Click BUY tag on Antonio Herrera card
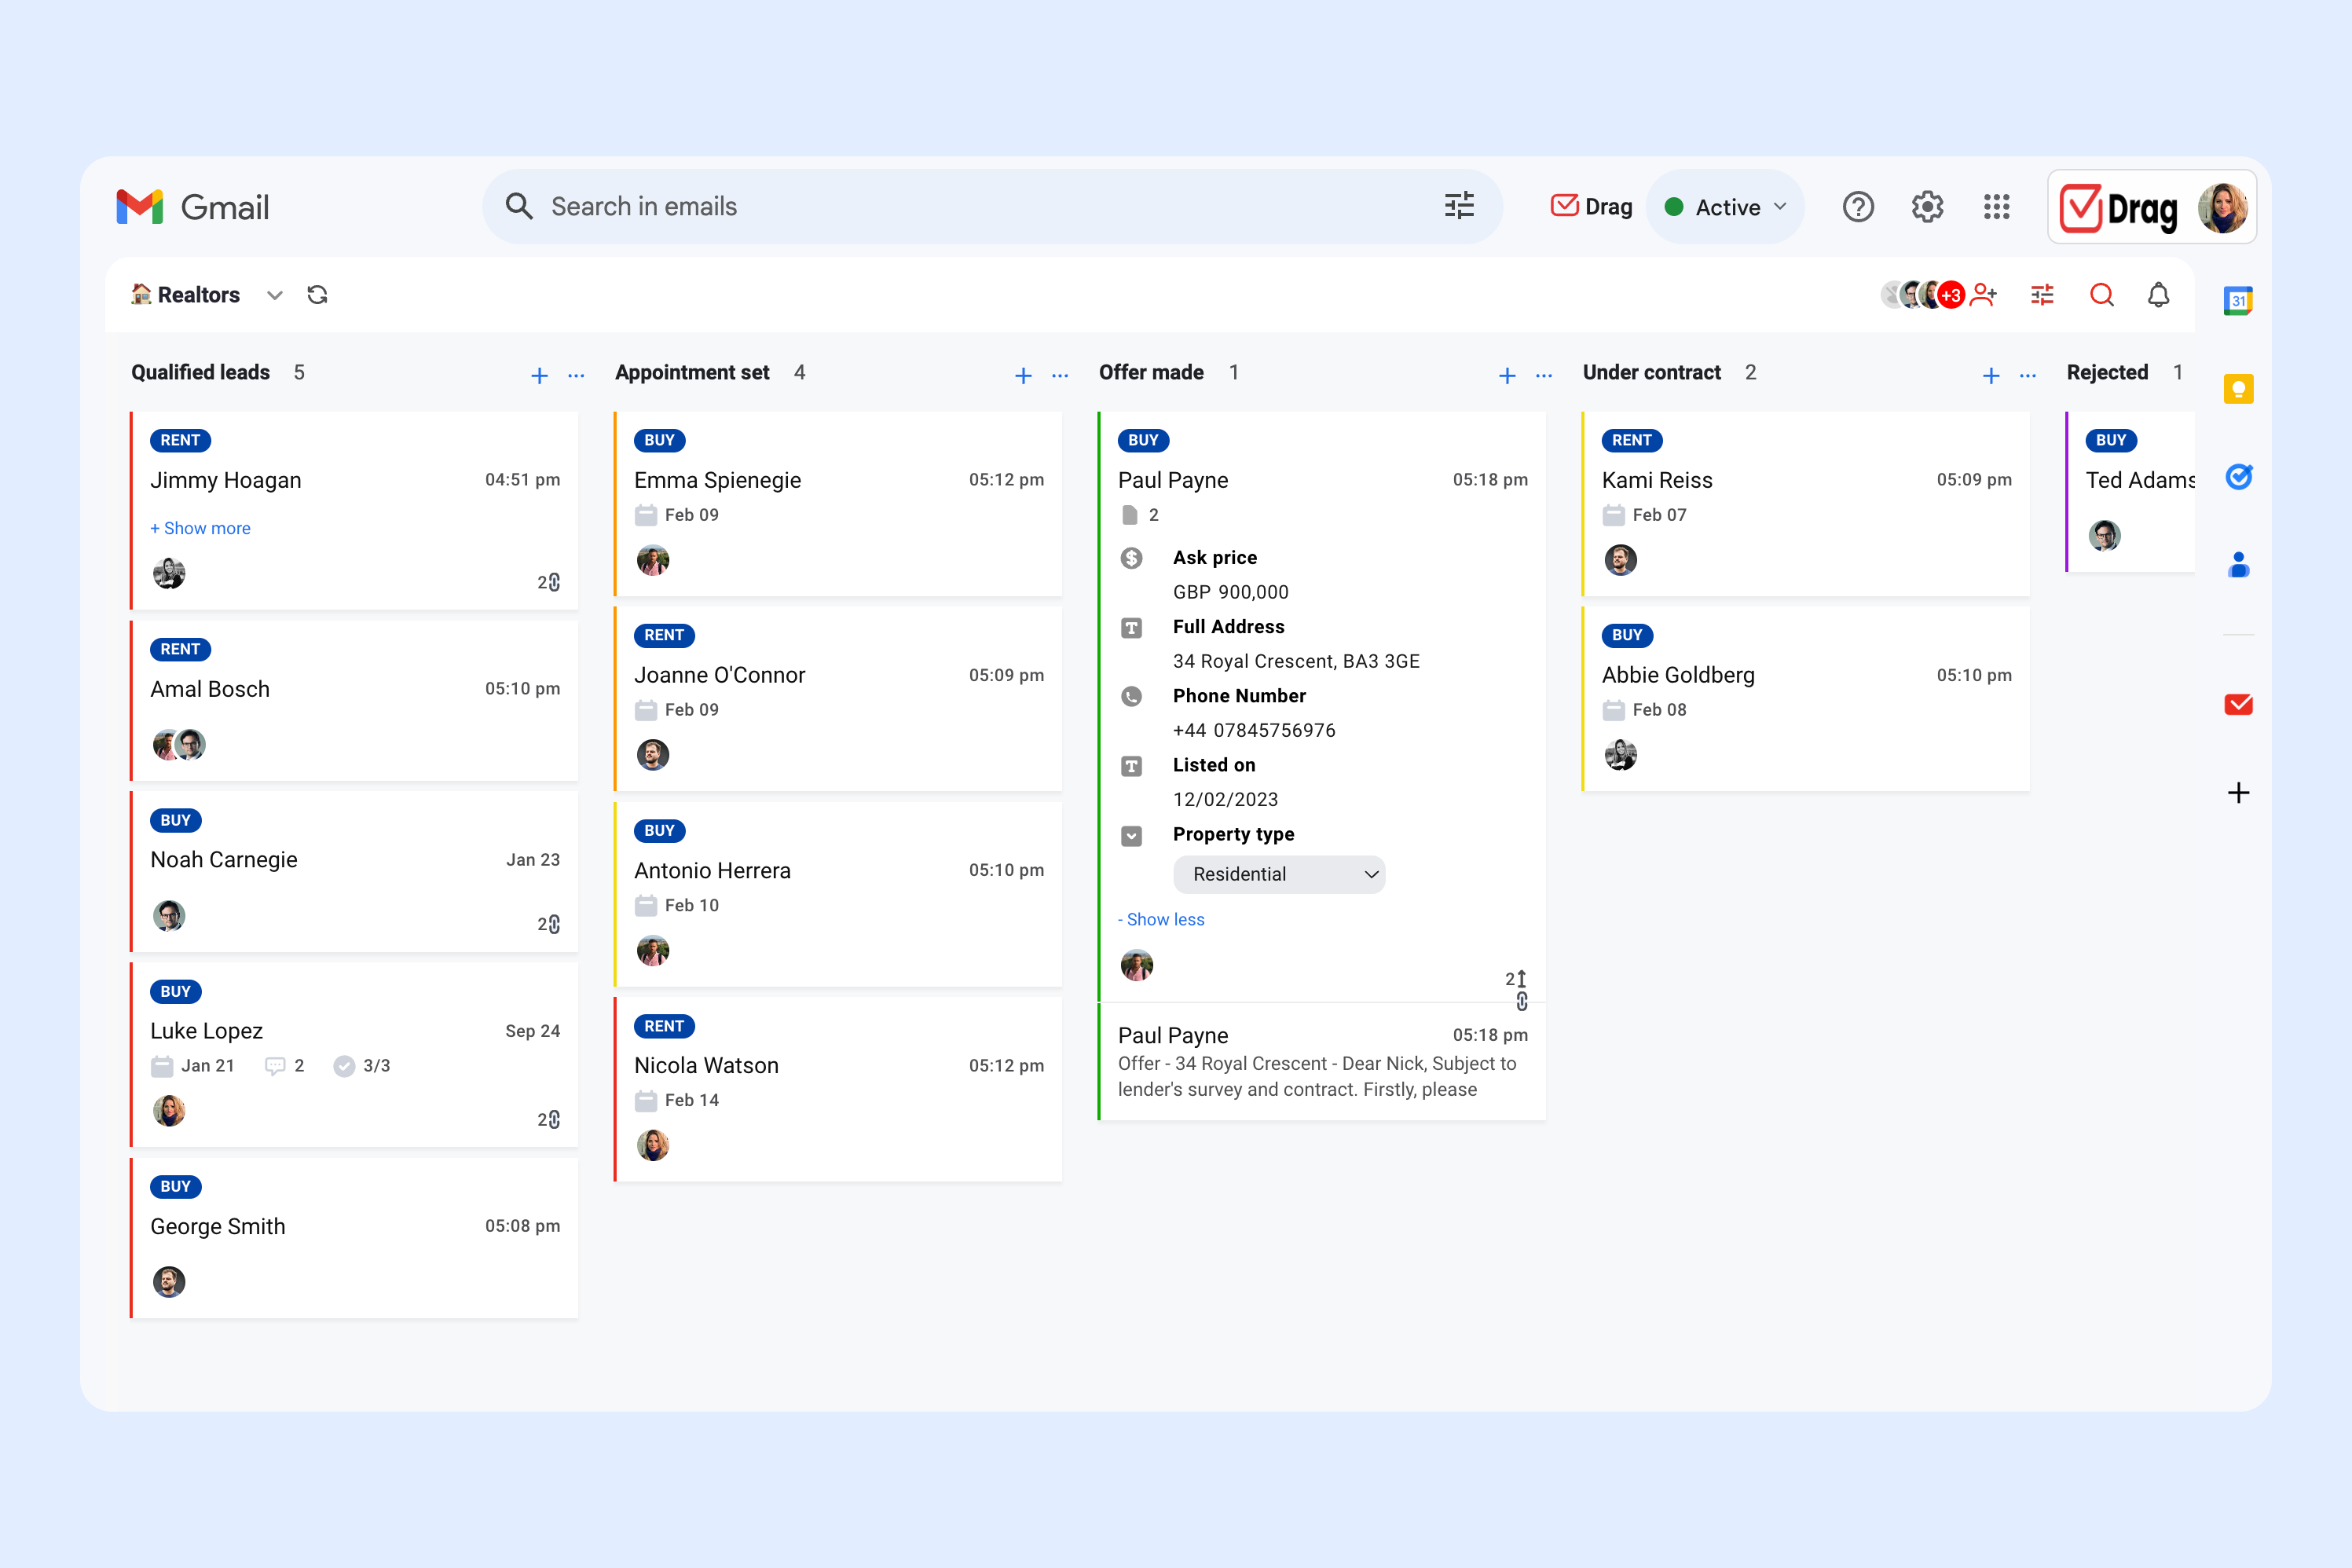This screenshot has width=2352, height=1568. [659, 831]
